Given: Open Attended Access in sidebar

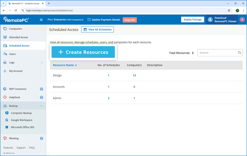Looking at the screenshot, I should point(19,37).
